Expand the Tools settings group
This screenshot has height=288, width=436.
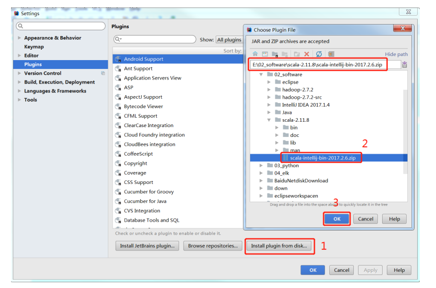click(x=19, y=100)
